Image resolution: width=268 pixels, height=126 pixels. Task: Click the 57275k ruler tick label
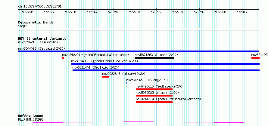click(113, 12)
